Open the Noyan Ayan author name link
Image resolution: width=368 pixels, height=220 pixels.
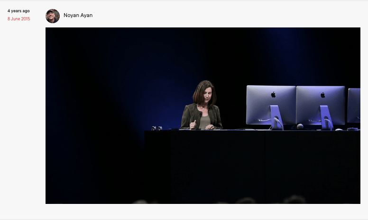[78, 16]
